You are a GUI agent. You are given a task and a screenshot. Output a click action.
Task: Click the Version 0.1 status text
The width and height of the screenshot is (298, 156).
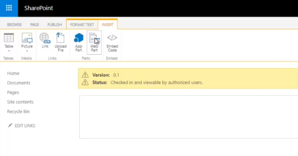click(106, 75)
